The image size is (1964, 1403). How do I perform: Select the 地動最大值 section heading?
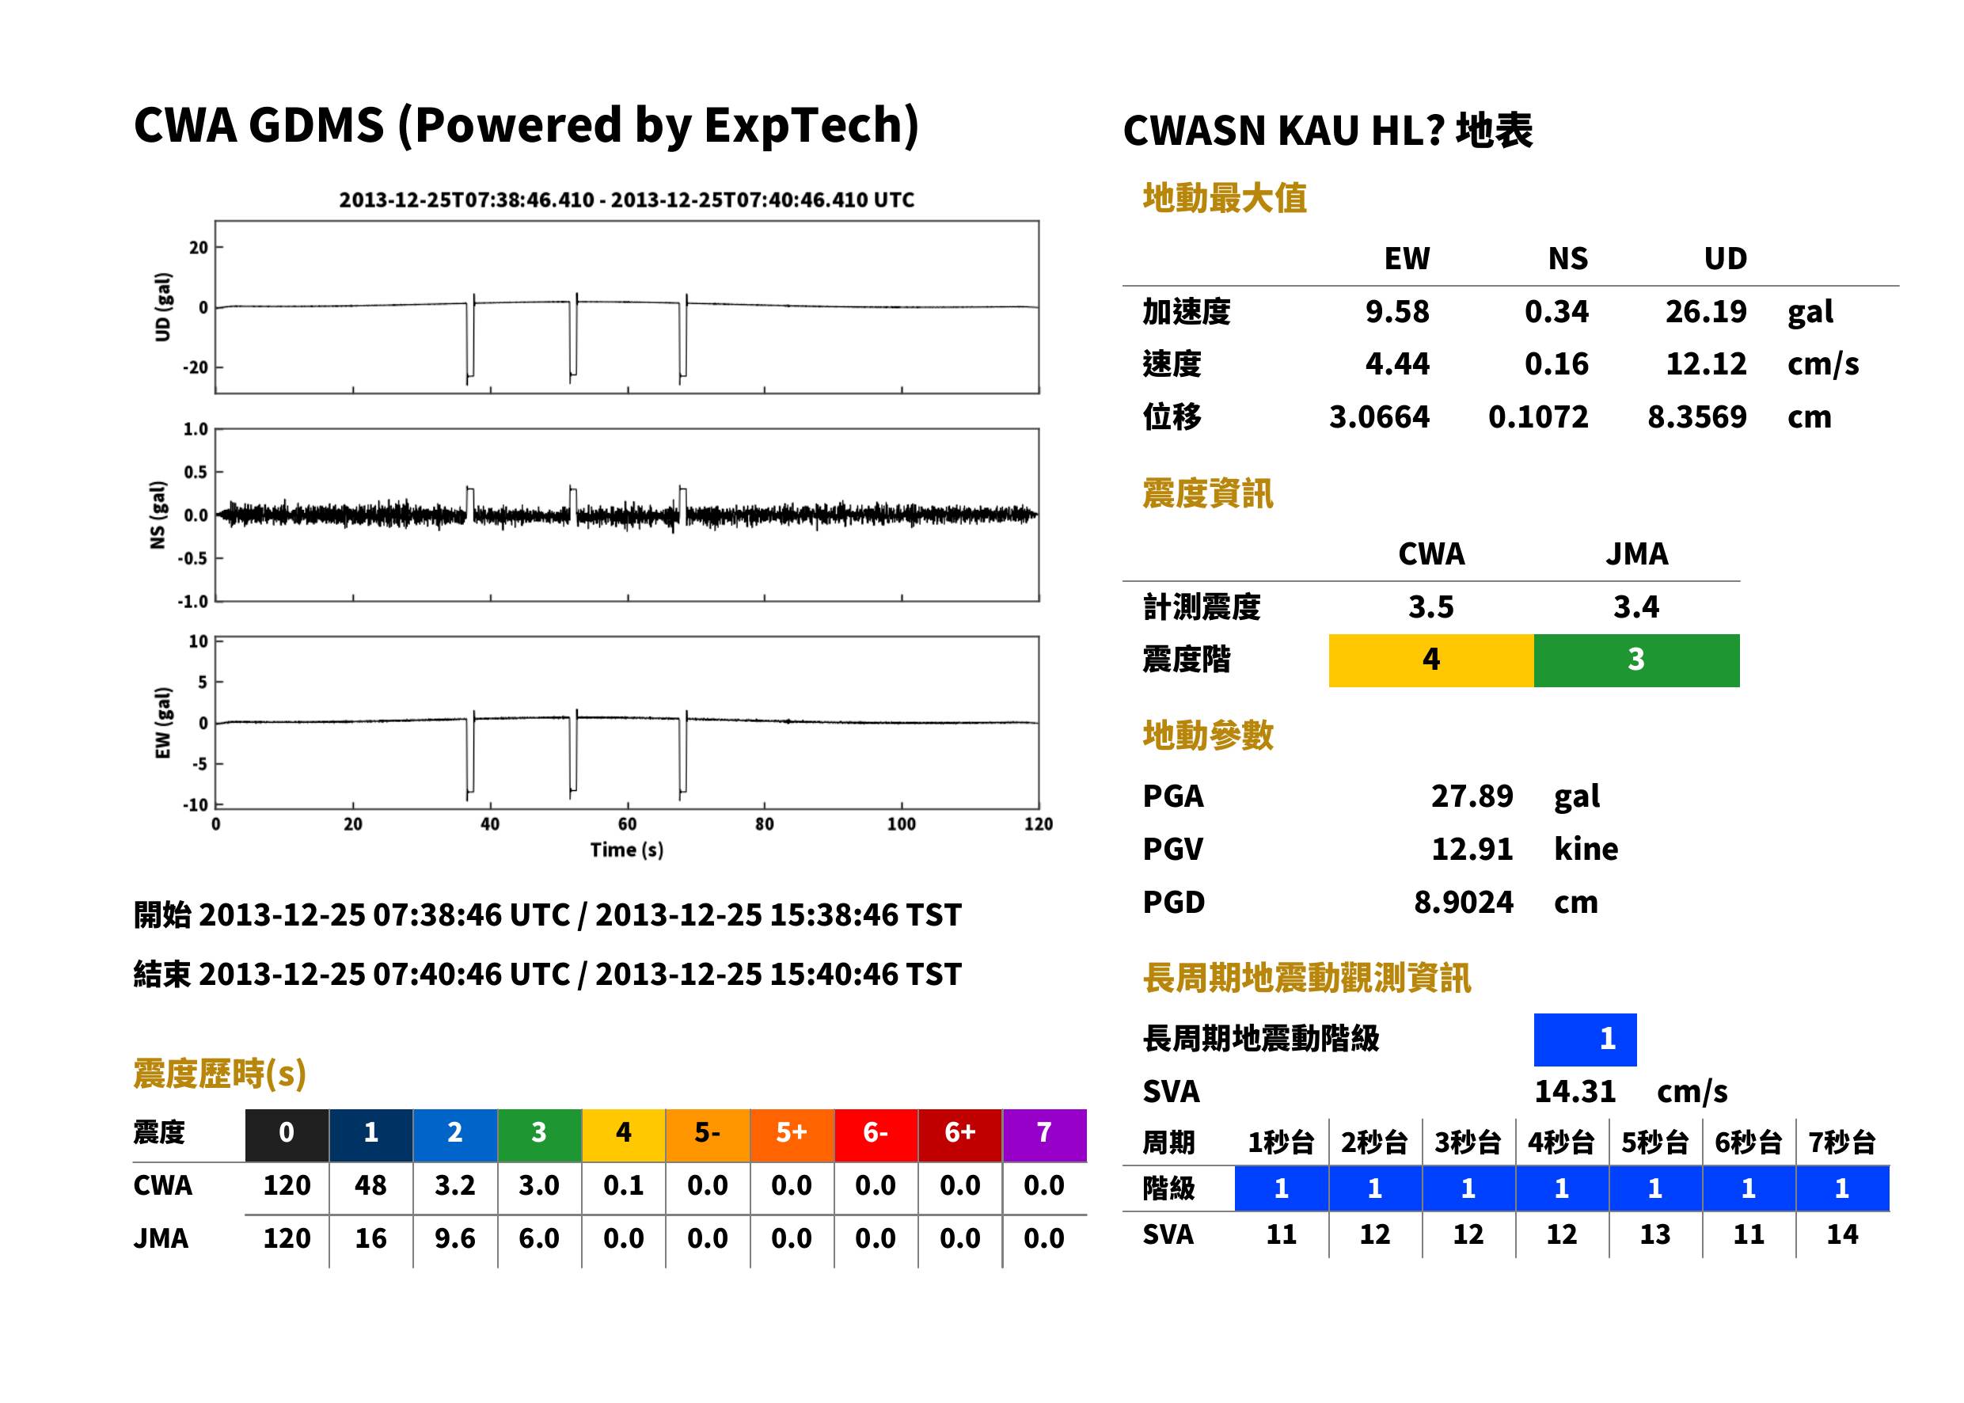click(x=1225, y=198)
